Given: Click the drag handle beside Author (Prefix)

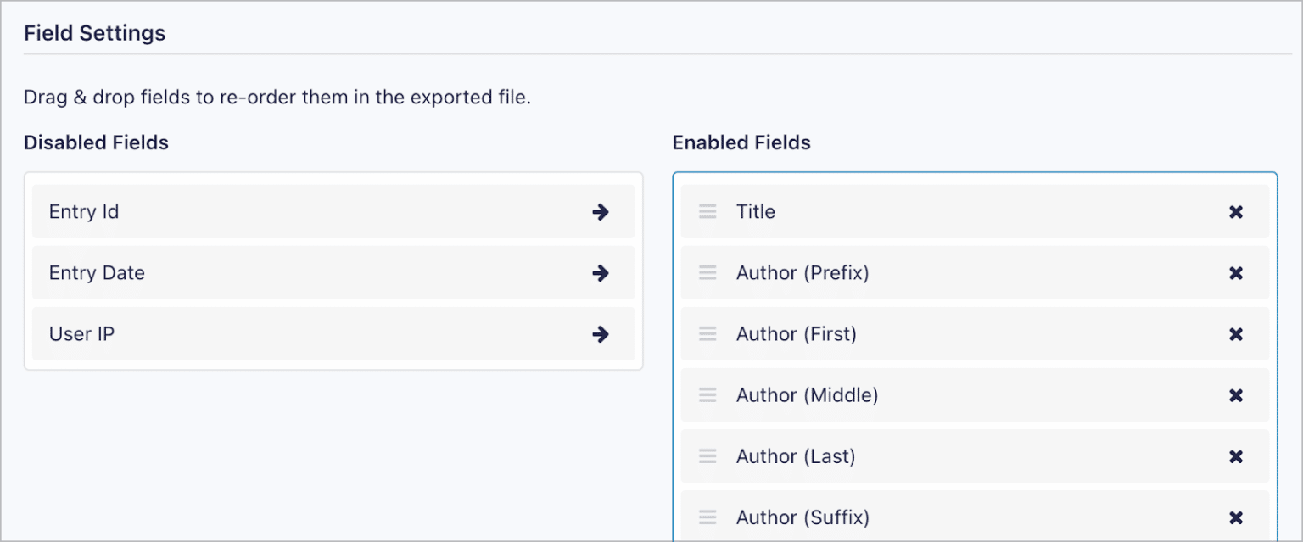Looking at the screenshot, I should tap(707, 273).
